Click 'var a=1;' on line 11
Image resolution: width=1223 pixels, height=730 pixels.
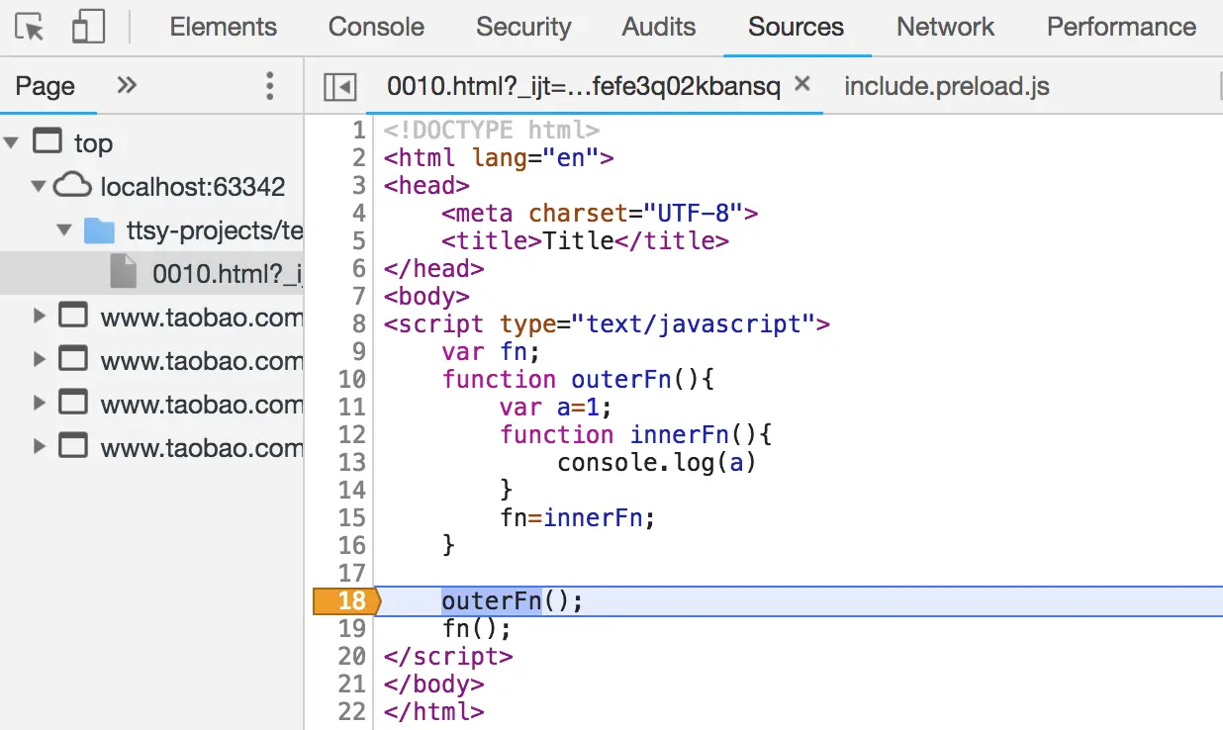coord(556,407)
